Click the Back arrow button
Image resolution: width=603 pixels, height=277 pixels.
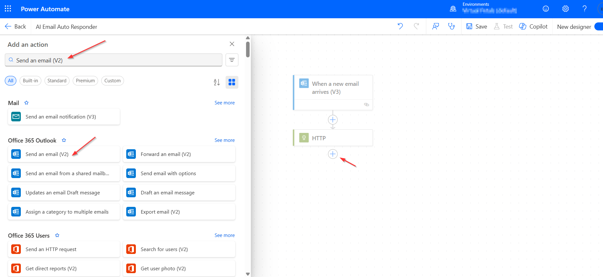pyautogui.click(x=15, y=27)
